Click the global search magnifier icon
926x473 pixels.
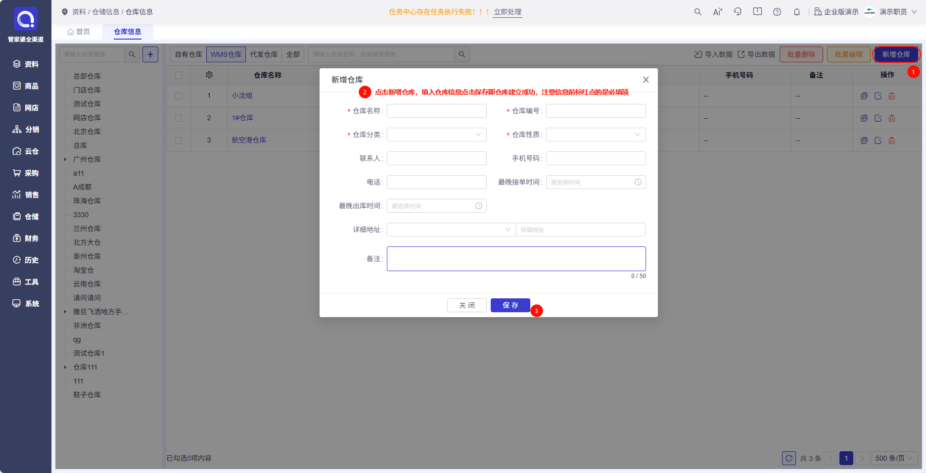click(x=697, y=12)
